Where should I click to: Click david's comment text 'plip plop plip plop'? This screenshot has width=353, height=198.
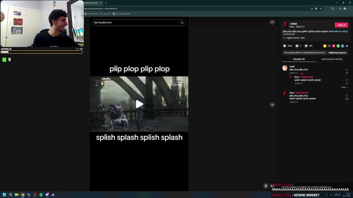(x=298, y=70)
